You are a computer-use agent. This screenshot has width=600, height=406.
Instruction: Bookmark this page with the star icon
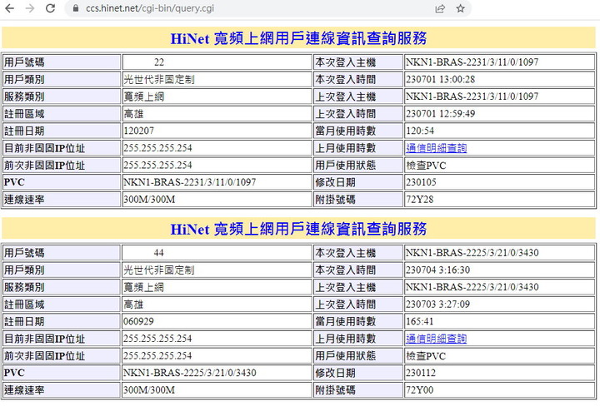[460, 8]
